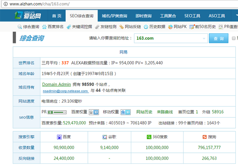
Task: Click the pie chart icon beside 网站PK
Action: click(170, 27)
